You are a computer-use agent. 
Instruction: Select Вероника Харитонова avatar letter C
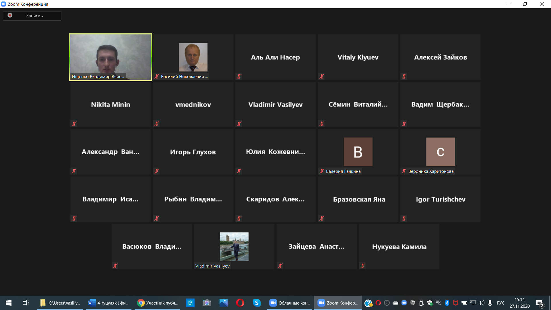pyautogui.click(x=440, y=152)
